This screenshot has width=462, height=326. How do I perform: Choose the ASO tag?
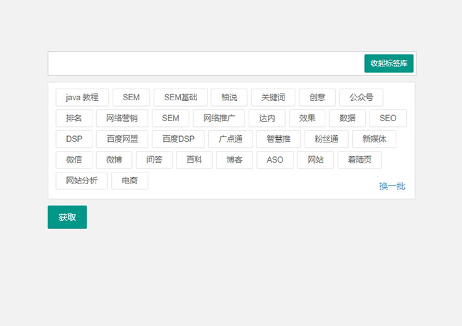pyautogui.click(x=275, y=160)
